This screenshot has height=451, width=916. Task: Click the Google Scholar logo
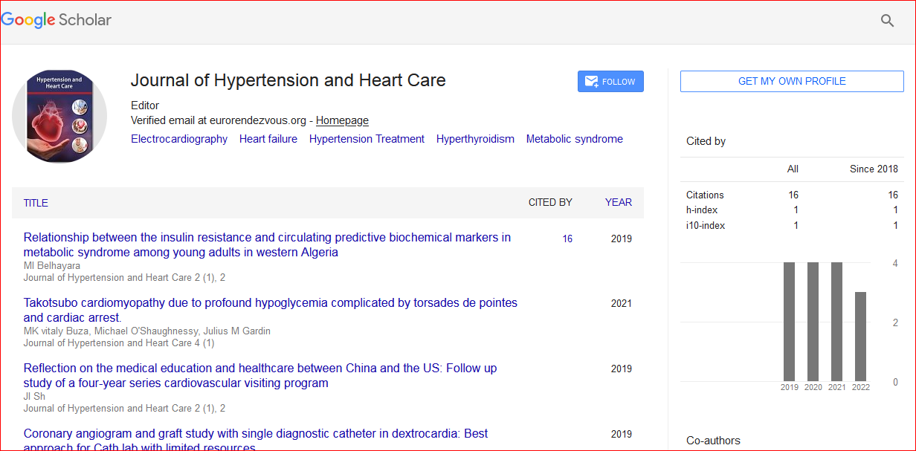[x=57, y=20]
